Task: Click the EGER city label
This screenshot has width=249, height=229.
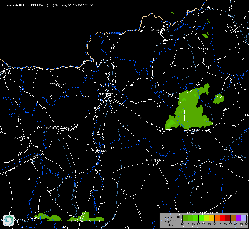Action: point(204,49)
